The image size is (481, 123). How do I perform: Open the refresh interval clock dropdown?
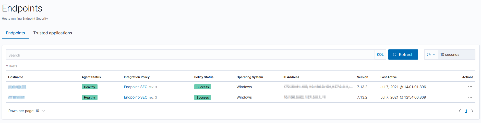coord(431,54)
